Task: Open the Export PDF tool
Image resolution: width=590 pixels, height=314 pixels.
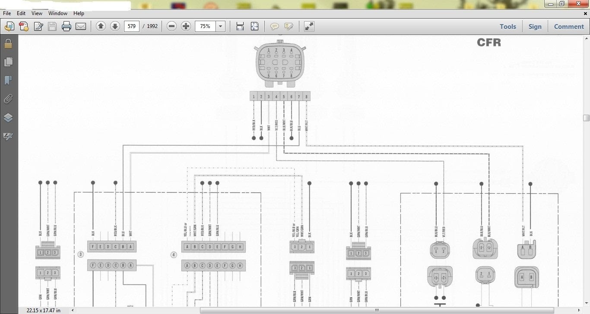Action: tap(9, 26)
